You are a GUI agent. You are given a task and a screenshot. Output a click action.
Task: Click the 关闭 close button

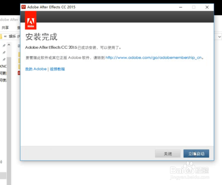(x=168, y=154)
